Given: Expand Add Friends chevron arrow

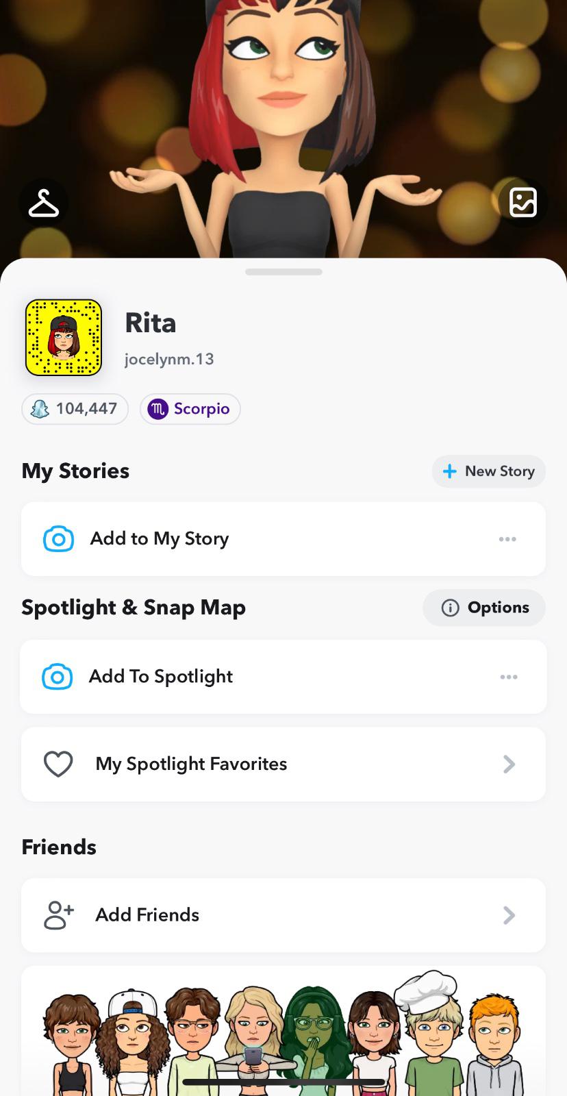Looking at the screenshot, I should (x=509, y=915).
